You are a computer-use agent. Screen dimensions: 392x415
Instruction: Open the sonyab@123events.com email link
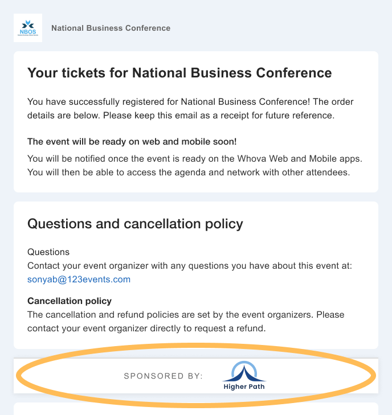(x=79, y=279)
